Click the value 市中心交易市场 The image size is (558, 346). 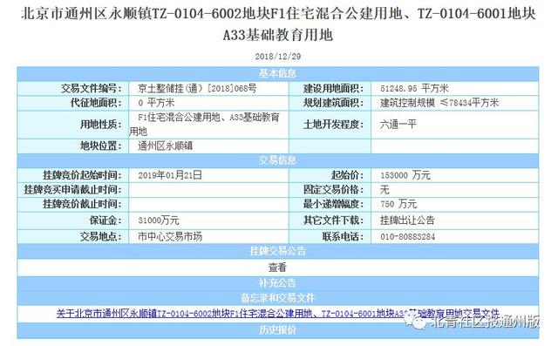point(170,236)
